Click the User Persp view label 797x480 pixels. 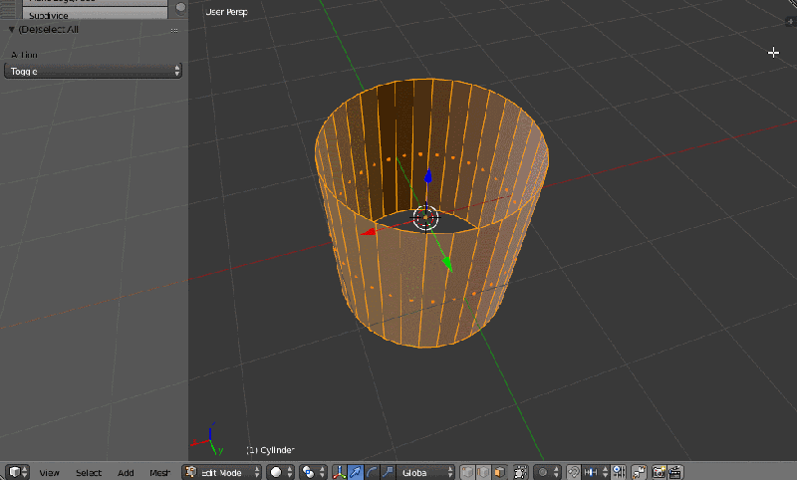[x=227, y=12]
